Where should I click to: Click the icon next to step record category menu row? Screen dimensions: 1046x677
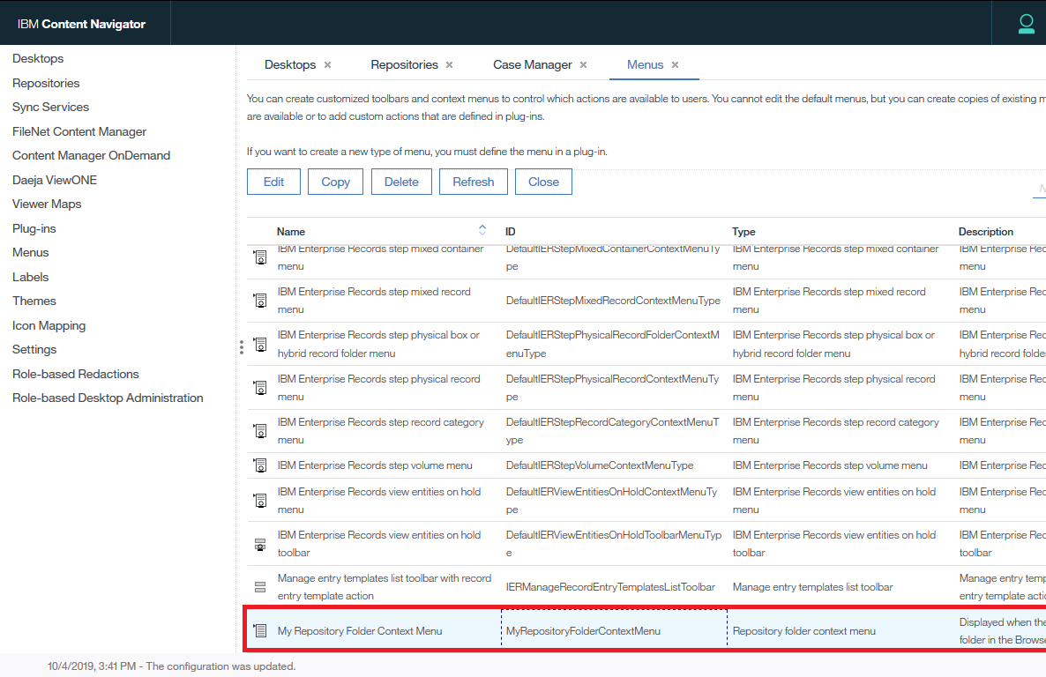(x=260, y=430)
